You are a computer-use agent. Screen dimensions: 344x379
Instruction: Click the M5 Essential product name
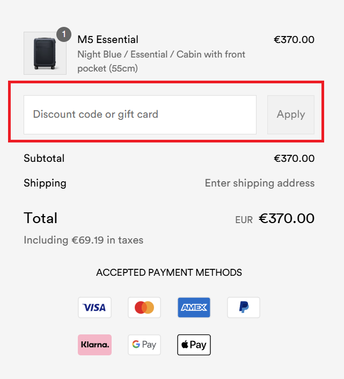[108, 39]
